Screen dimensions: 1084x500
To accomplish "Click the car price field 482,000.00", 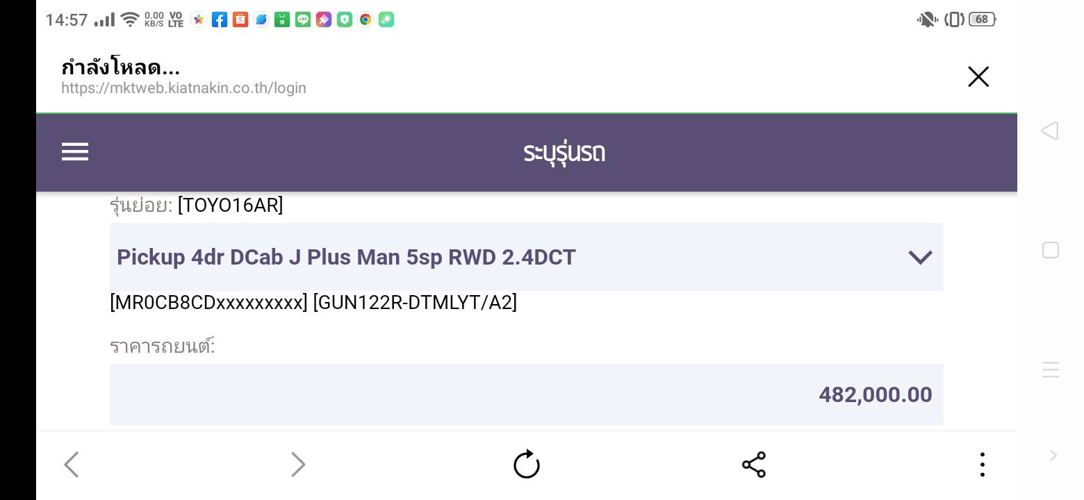I will pos(526,394).
